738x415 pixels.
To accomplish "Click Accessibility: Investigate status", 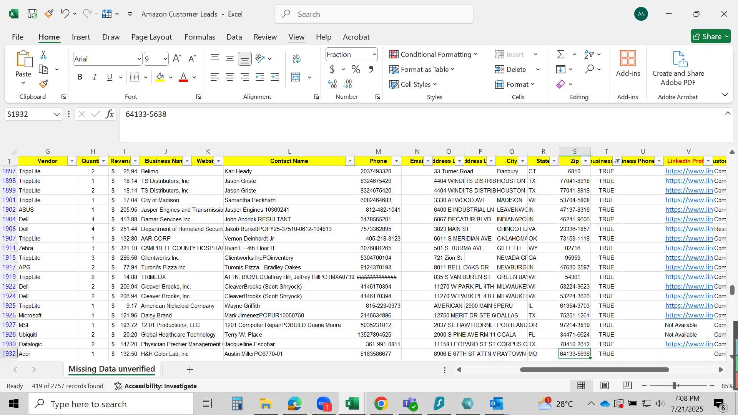I will [x=156, y=386].
